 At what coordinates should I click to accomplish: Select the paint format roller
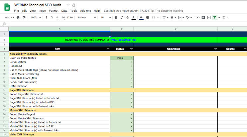[24, 18]
